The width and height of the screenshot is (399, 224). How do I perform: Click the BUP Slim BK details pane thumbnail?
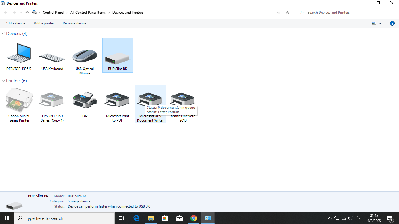tap(14, 205)
